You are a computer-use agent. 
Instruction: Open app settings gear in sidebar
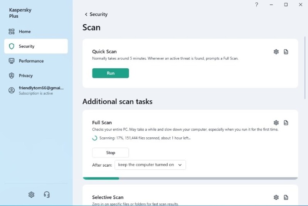tap(31, 194)
